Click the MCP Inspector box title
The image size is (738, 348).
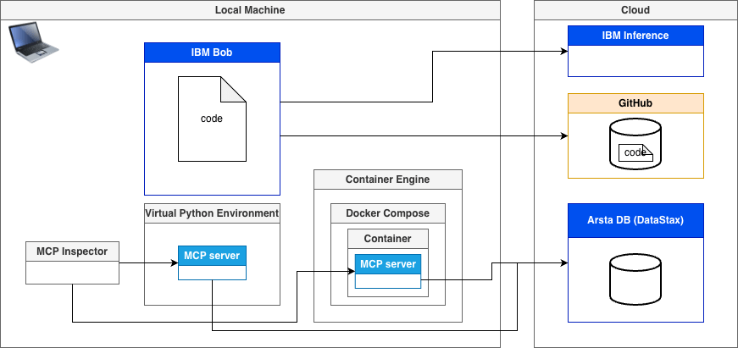72,251
